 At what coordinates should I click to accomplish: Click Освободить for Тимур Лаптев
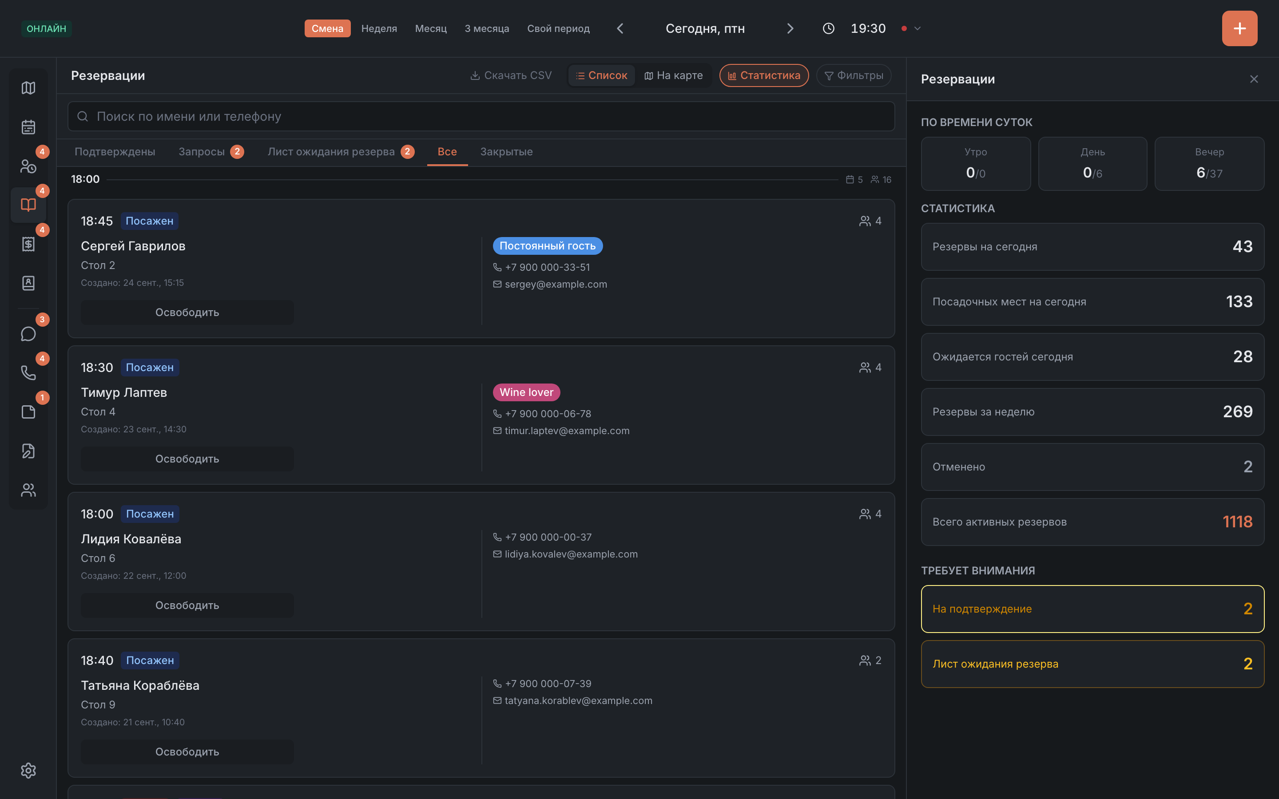(187, 459)
